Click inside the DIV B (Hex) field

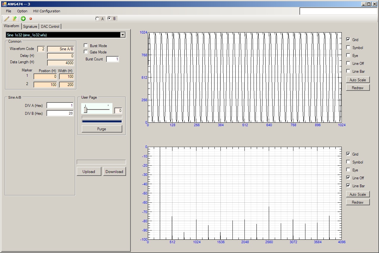tap(59, 113)
